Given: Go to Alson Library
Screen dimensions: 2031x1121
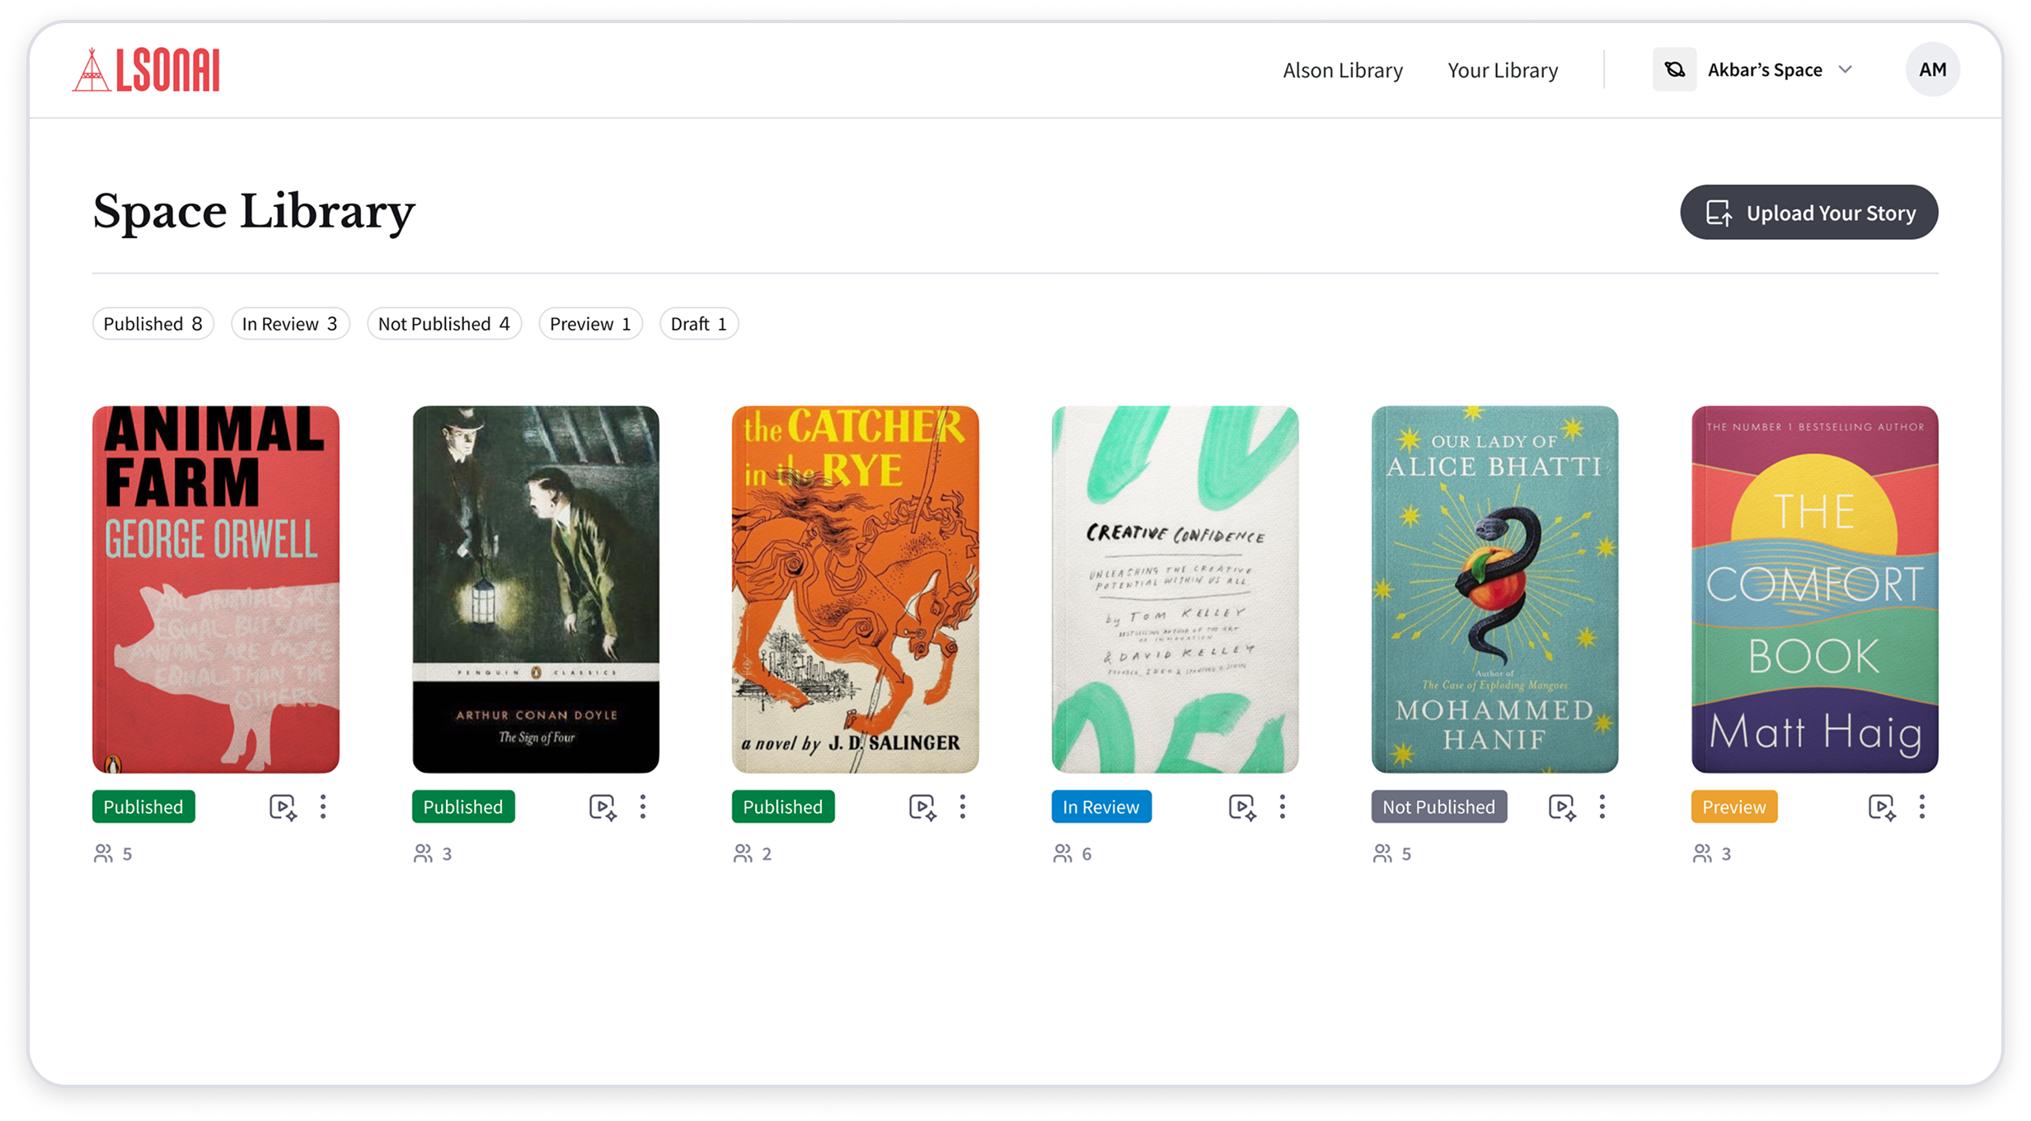Looking at the screenshot, I should [x=1343, y=71].
